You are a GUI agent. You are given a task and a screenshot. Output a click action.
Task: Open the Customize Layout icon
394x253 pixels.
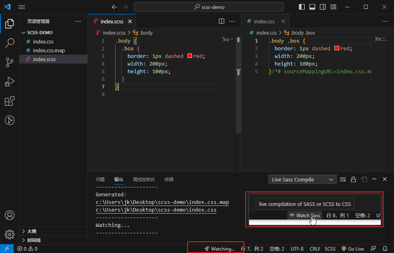pos(334,7)
